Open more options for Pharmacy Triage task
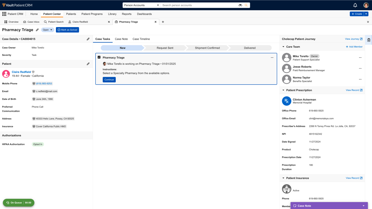 tap(272, 58)
